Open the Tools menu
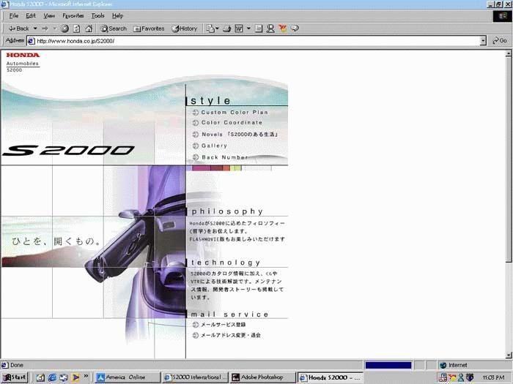 (97, 15)
